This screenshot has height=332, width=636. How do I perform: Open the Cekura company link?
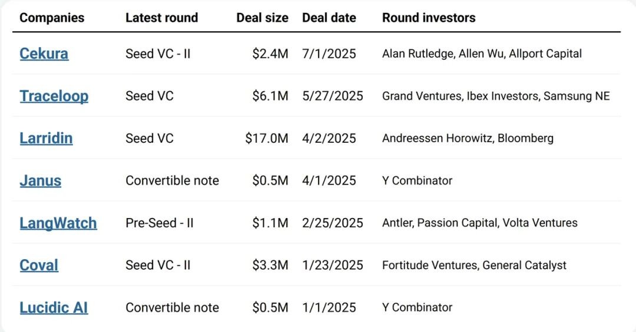44,53
